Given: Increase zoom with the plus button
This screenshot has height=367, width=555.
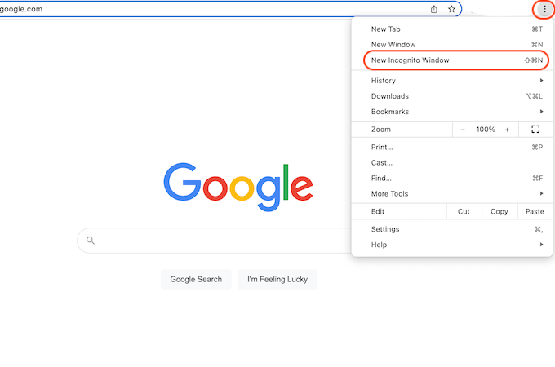Looking at the screenshot, I should [507, 130].
